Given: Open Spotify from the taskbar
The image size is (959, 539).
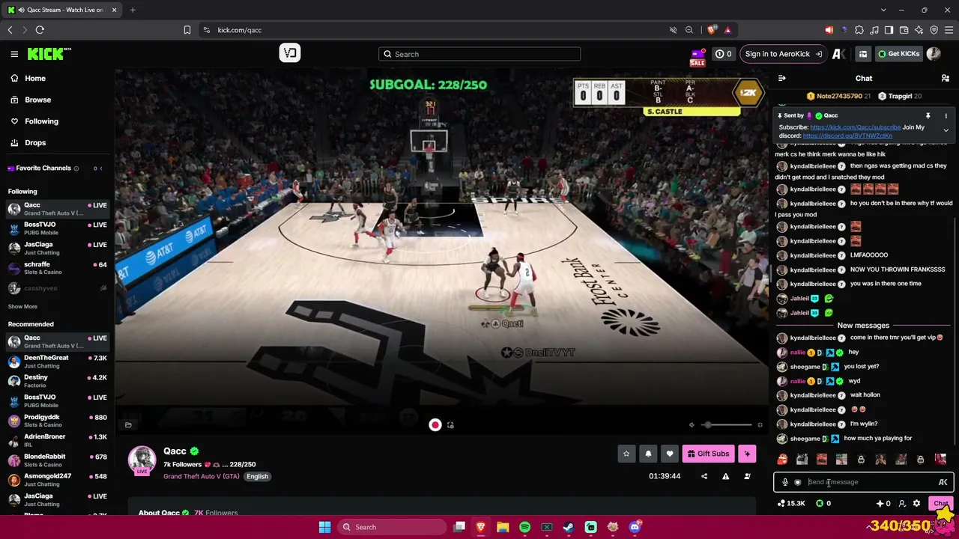Looking at the screenshot, I should pyautogui.click(x=524, y=527).
